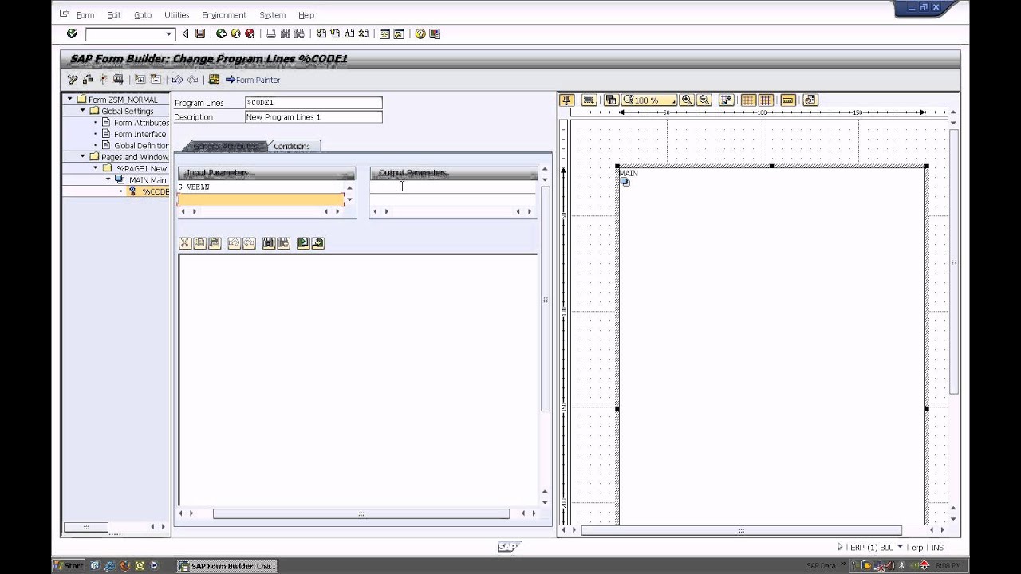Click the Windows Start button
The height and width of the screenshot is (574, 1021).
coord(69,566)
